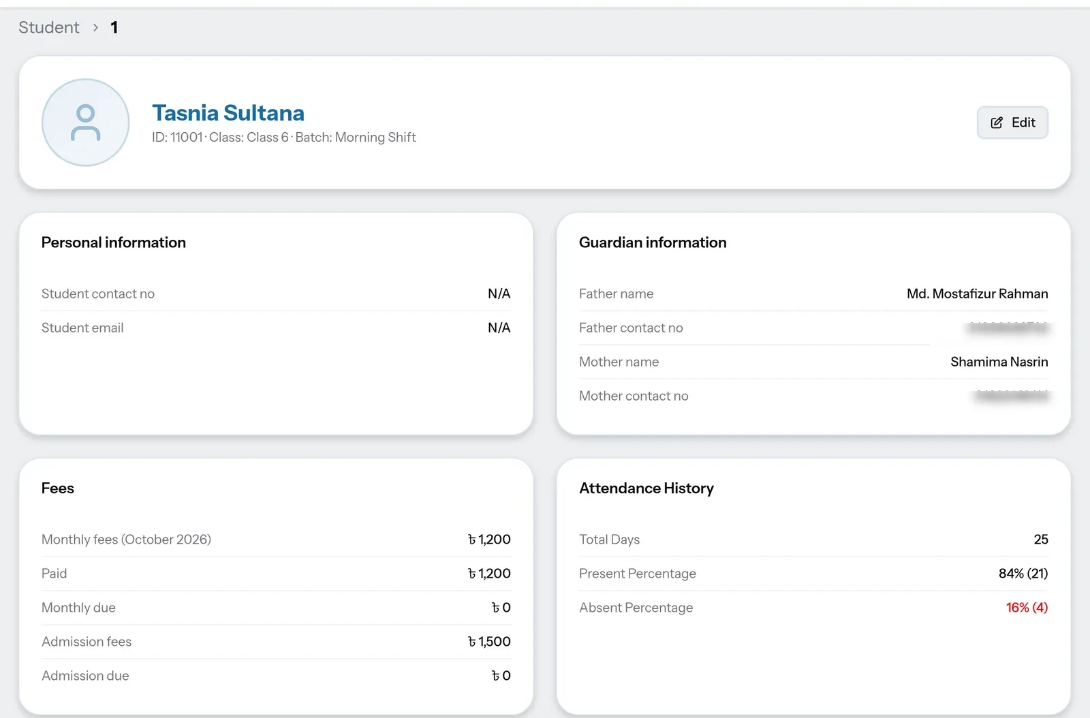1090x718 pixels.
Task: Click the blurred Mother contact number
Action: [x=1012, y=396]
